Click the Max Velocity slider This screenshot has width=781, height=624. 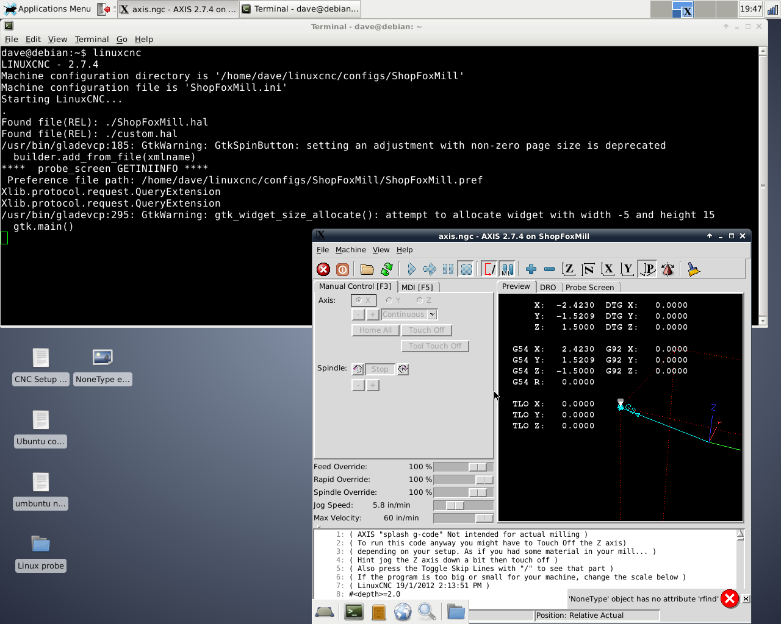[x=463, y=518]
